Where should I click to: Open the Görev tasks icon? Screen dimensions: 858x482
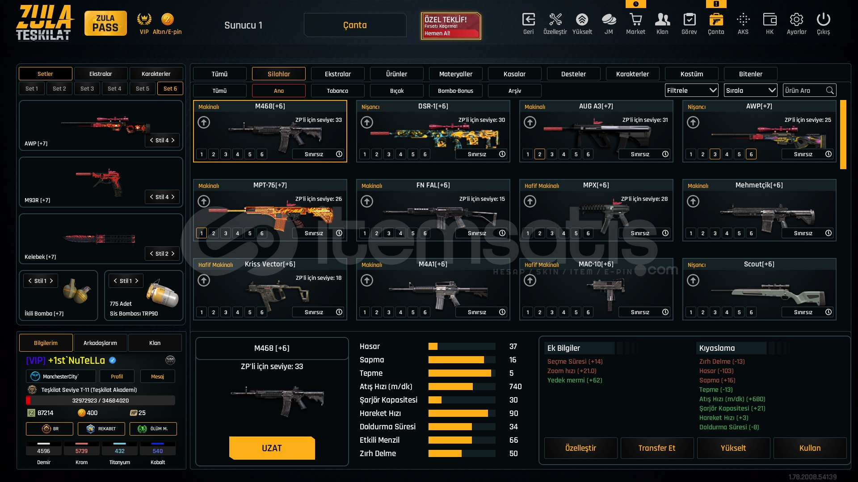[689, 20]
